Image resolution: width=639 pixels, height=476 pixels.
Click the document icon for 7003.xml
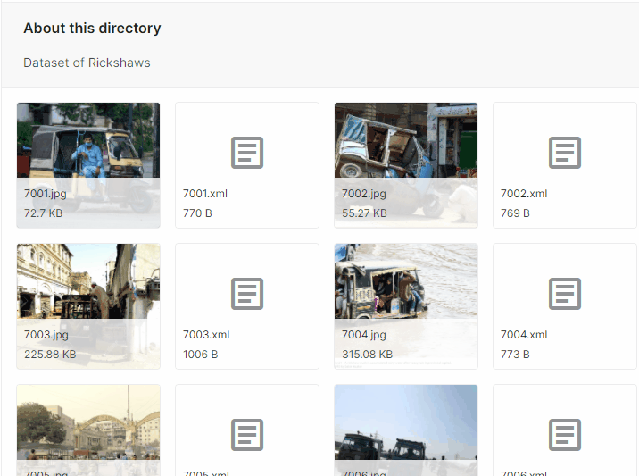[x=247, y=294]
